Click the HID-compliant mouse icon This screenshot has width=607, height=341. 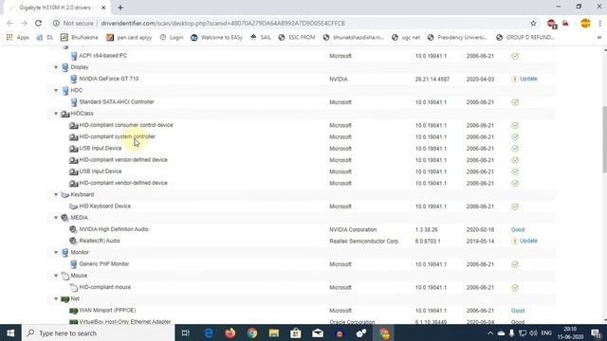tap(74, 287)
